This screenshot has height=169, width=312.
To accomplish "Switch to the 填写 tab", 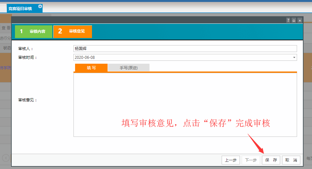I will coord(91,68).
